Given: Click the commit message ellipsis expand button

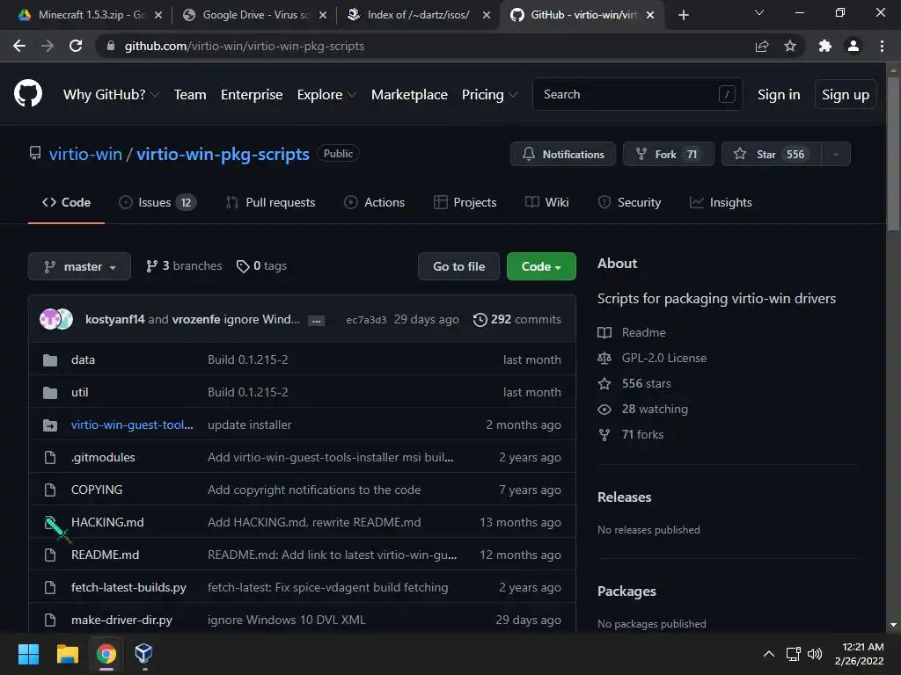Looking at the screenshot, I should coord(316,321).
